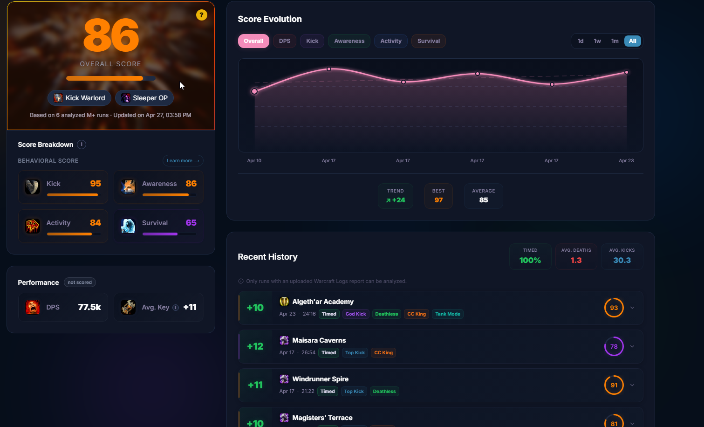This screenshot has width=704, height=427.
Task: Click the Kick score progress bar
Action: point(74,195)
